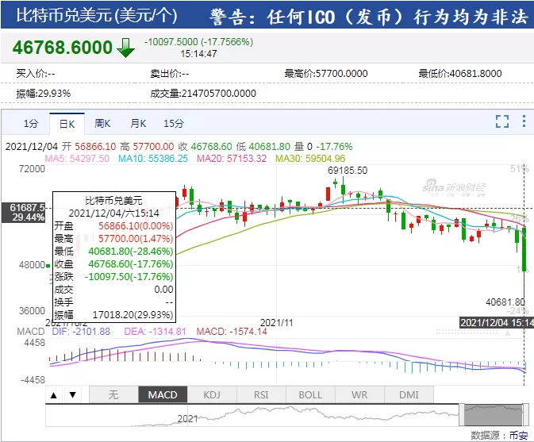Open the 月K monthly tab

point(138,123)
